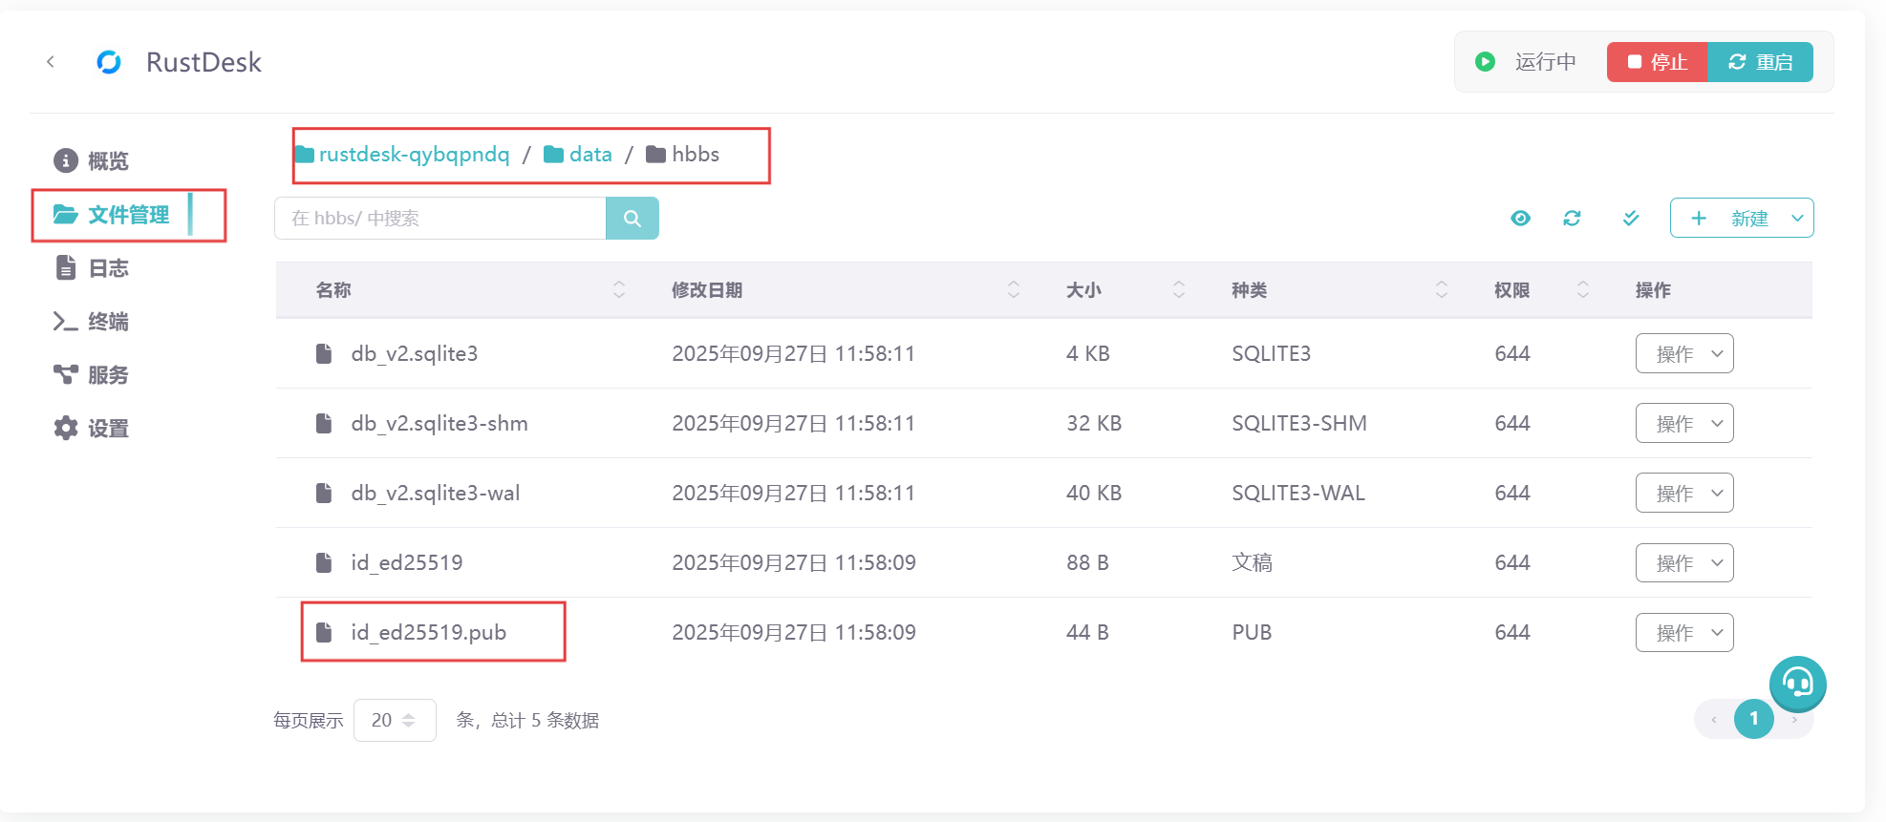Screen dimensions: 1886x822
Task: Stop the service with 停止 button
Action: point(1657,62)
